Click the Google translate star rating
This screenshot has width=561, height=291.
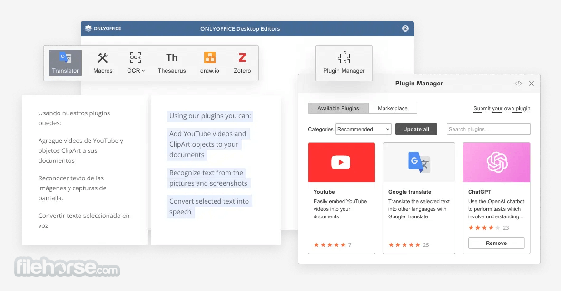404,245
